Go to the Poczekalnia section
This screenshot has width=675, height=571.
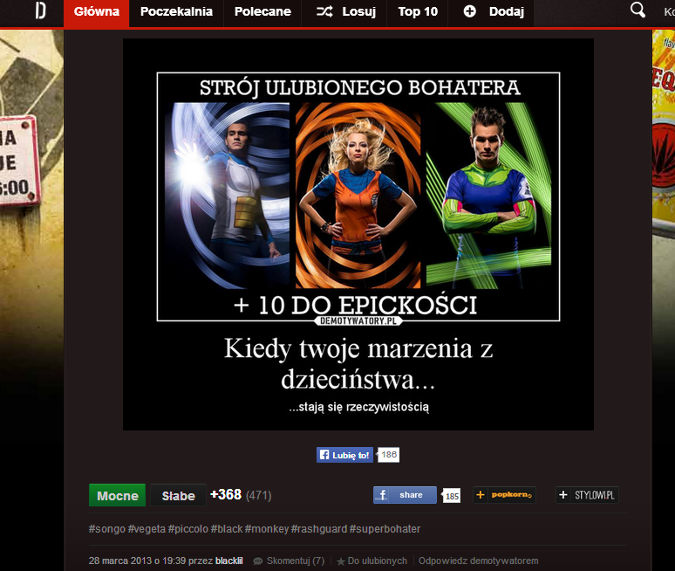(176, 12)
